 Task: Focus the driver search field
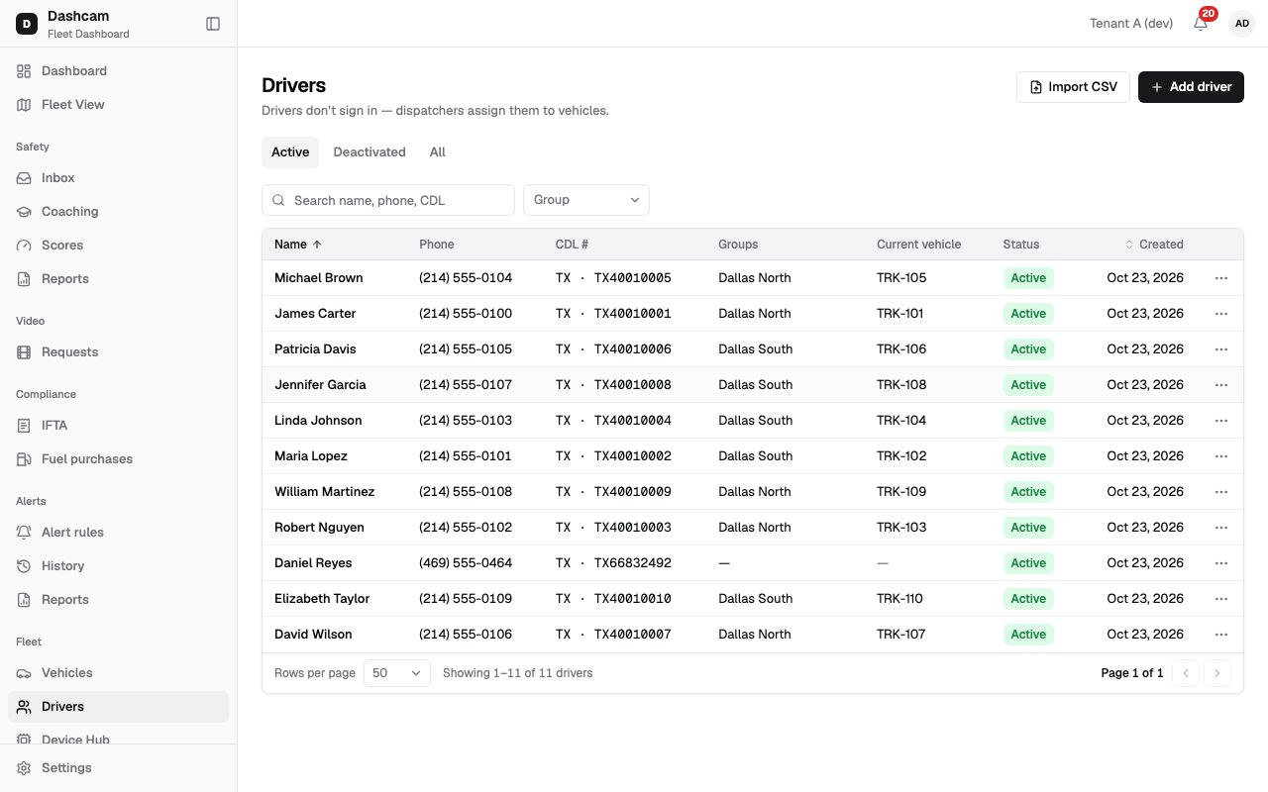click(388, 200)
